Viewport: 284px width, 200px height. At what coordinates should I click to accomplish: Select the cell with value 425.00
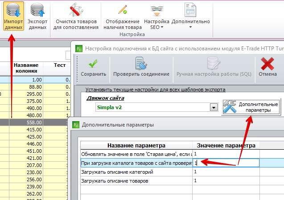click(26, 137)
